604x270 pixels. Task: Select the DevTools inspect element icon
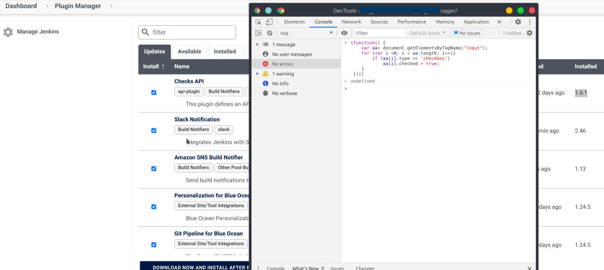258,22
